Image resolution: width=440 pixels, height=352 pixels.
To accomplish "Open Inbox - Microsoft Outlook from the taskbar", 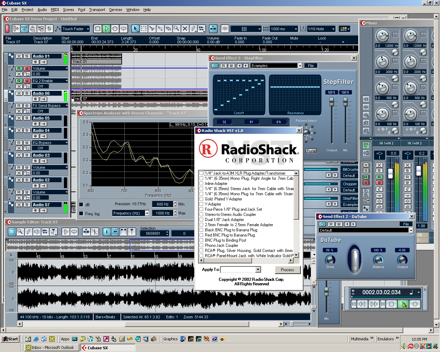I will point(51,347).
